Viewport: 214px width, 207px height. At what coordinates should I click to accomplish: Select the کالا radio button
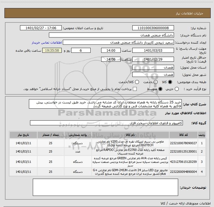pos(170,82)
